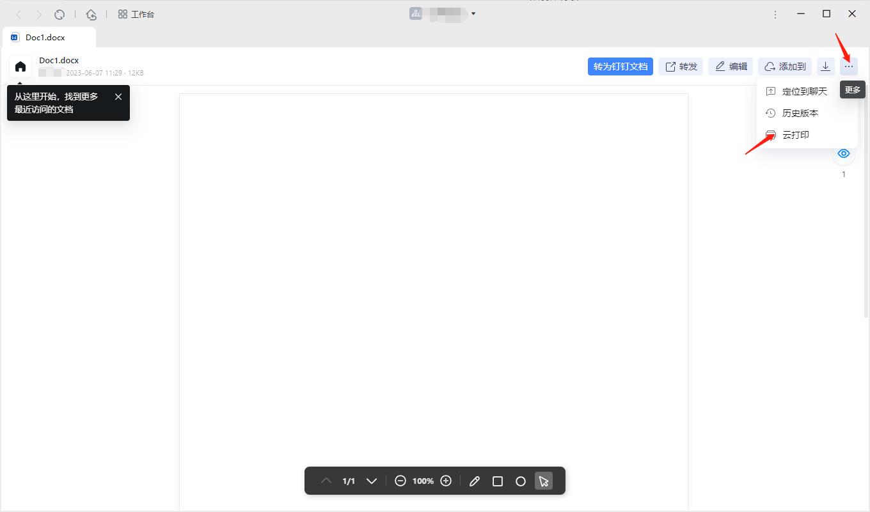Choose 云打印 from the more menu

(x=796, y=135)
